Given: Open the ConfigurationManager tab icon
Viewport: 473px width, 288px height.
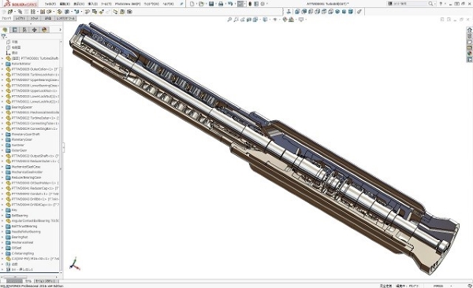Looking at the screenshot, I should point(24,30).
